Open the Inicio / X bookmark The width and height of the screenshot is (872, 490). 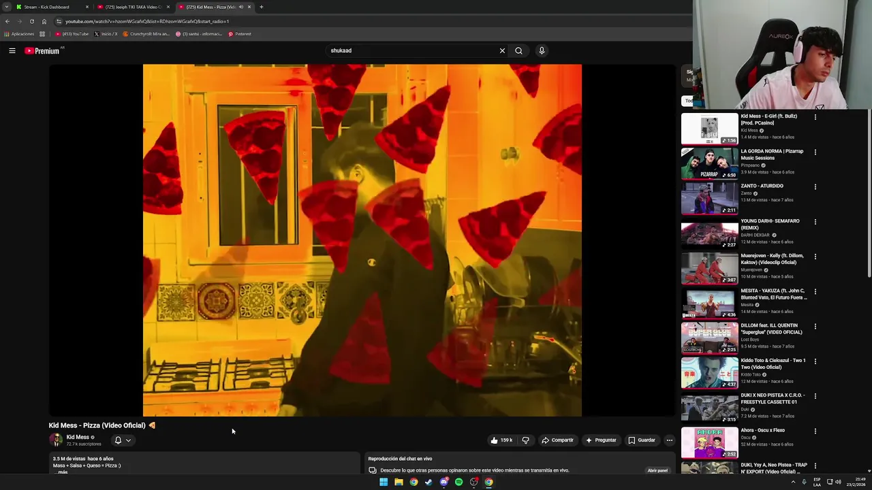106,34
